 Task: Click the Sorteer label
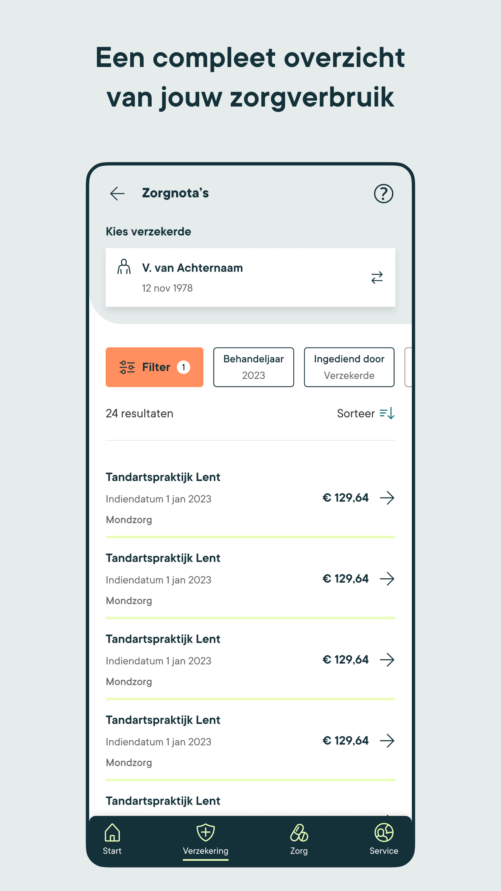point(356,414)
